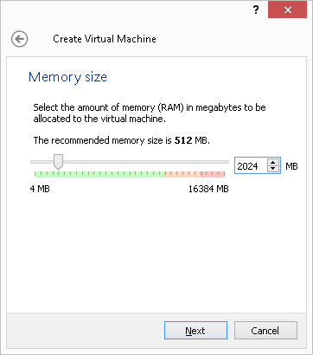The image size is (313, 355).
Task: Click the slider track right of the handle
Action: (146, 162)
